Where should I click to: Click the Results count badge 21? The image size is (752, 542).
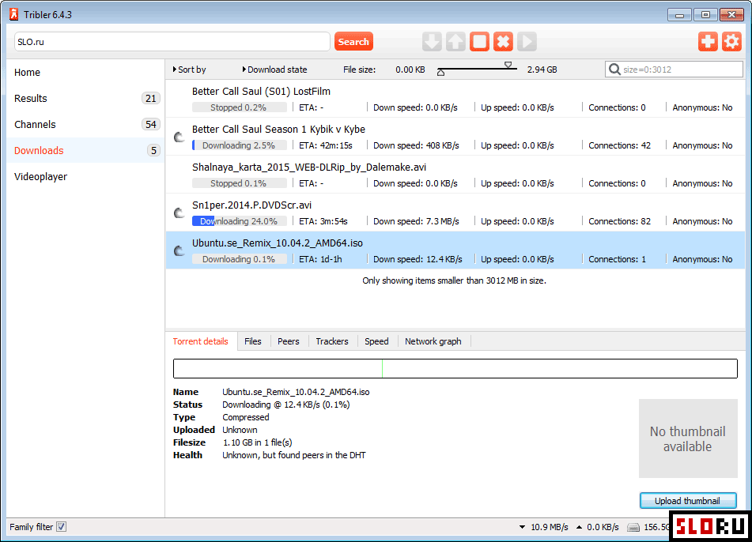(x=150, y=98)
